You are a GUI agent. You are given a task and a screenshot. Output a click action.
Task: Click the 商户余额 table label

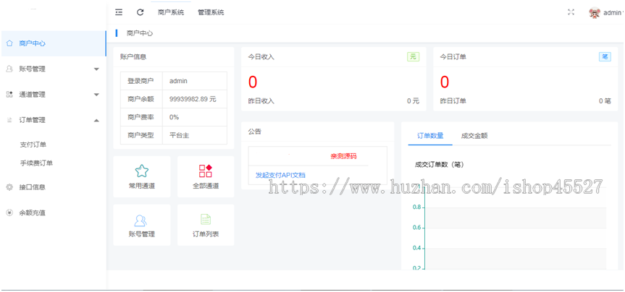point(140,99)
